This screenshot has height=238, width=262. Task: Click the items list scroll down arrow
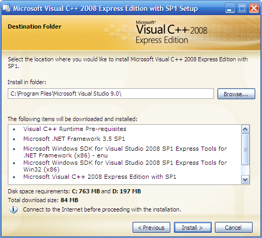(x=245, y=180)
